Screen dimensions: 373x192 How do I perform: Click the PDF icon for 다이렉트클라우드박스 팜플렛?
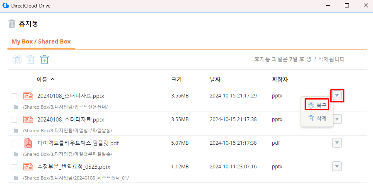28,143
